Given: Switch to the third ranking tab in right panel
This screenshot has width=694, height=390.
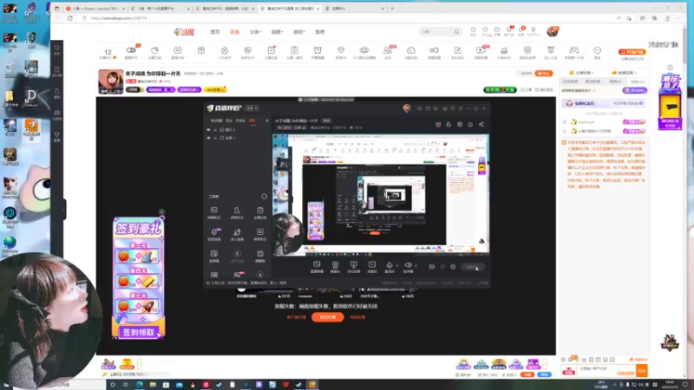Looking at the screenshot, I should (x=615, y=81).
